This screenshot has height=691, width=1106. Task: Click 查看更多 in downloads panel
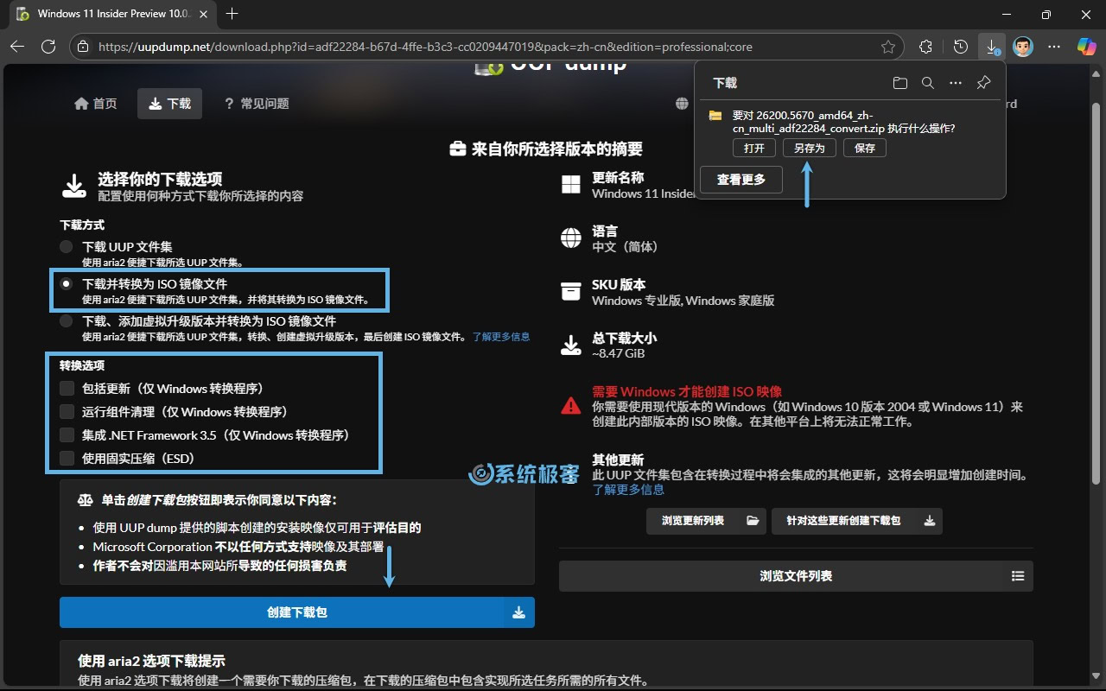coord(741,180)
